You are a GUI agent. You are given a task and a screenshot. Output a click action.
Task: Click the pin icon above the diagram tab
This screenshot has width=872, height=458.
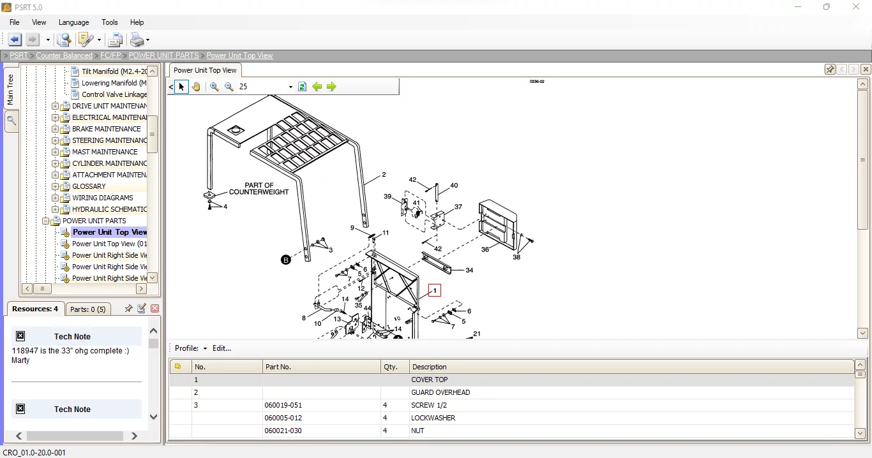pos(830,69)
